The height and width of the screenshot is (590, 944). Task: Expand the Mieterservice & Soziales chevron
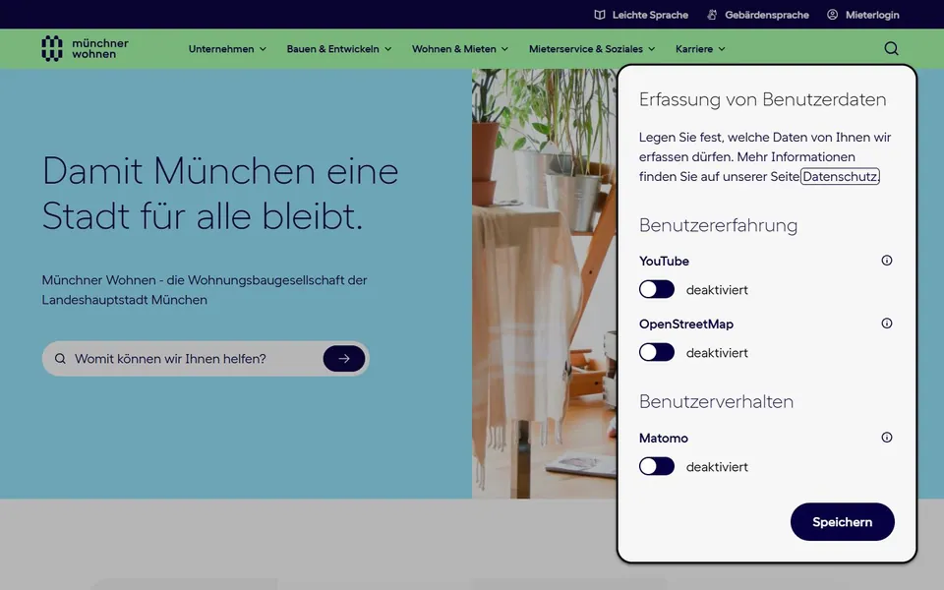(x=651, y=49)
